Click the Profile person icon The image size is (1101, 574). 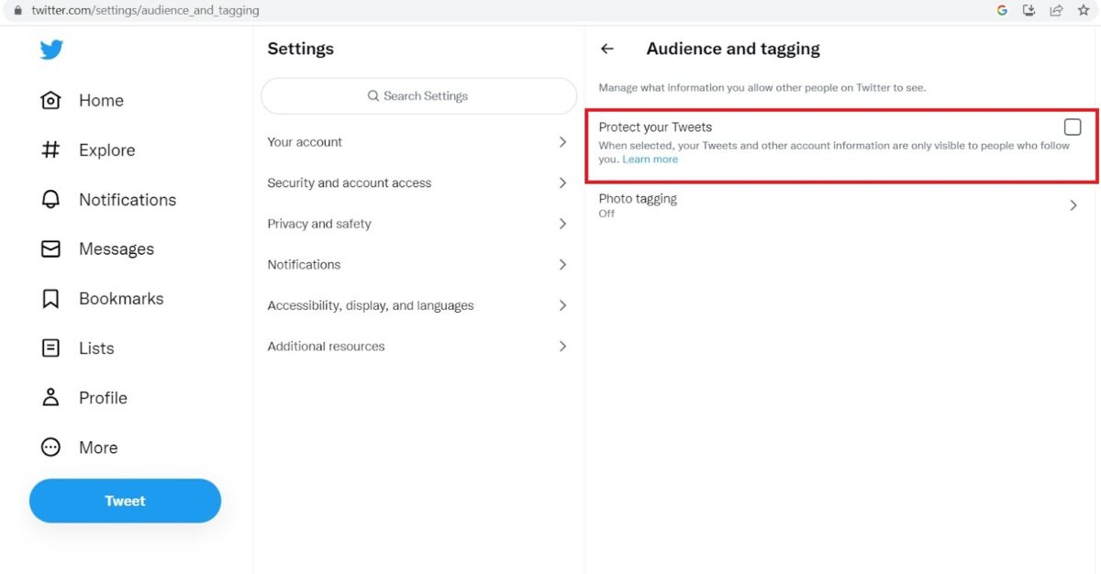click(x=50, y=398)
